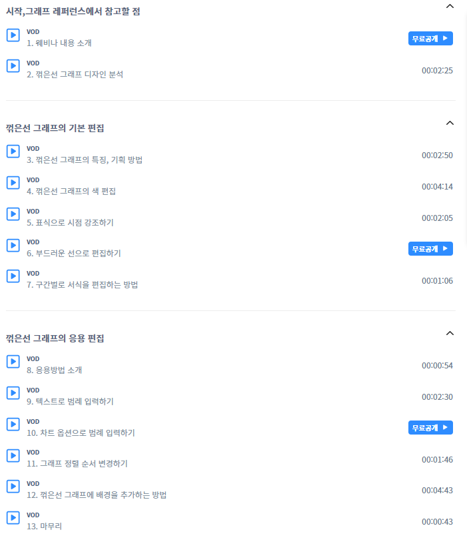Click play icon for 꺾은선 그래프 디자인 분석

pyautogui.click(x=13, y=66)
